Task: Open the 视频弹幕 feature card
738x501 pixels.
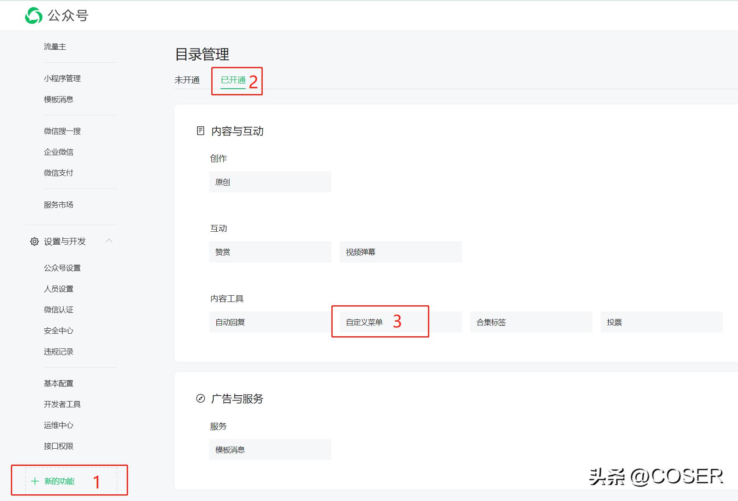Action: (x=400, y=251)
